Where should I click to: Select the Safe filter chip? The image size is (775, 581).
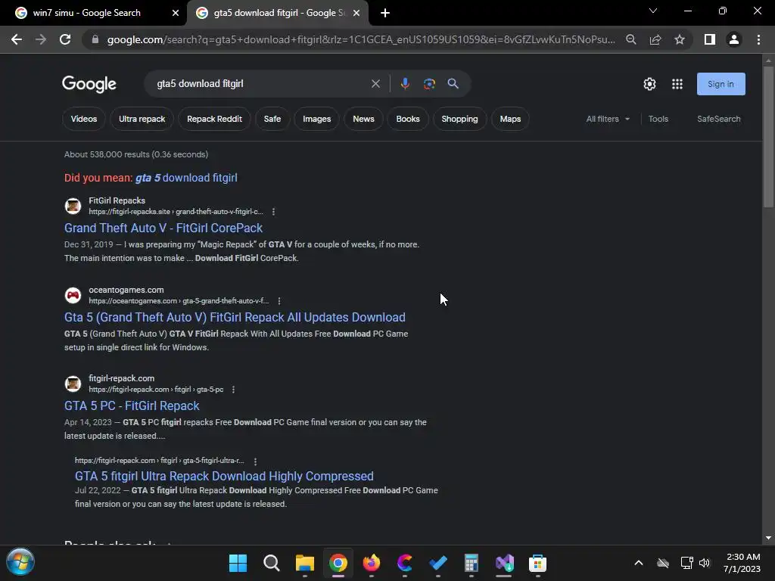(x=272, y=119)
